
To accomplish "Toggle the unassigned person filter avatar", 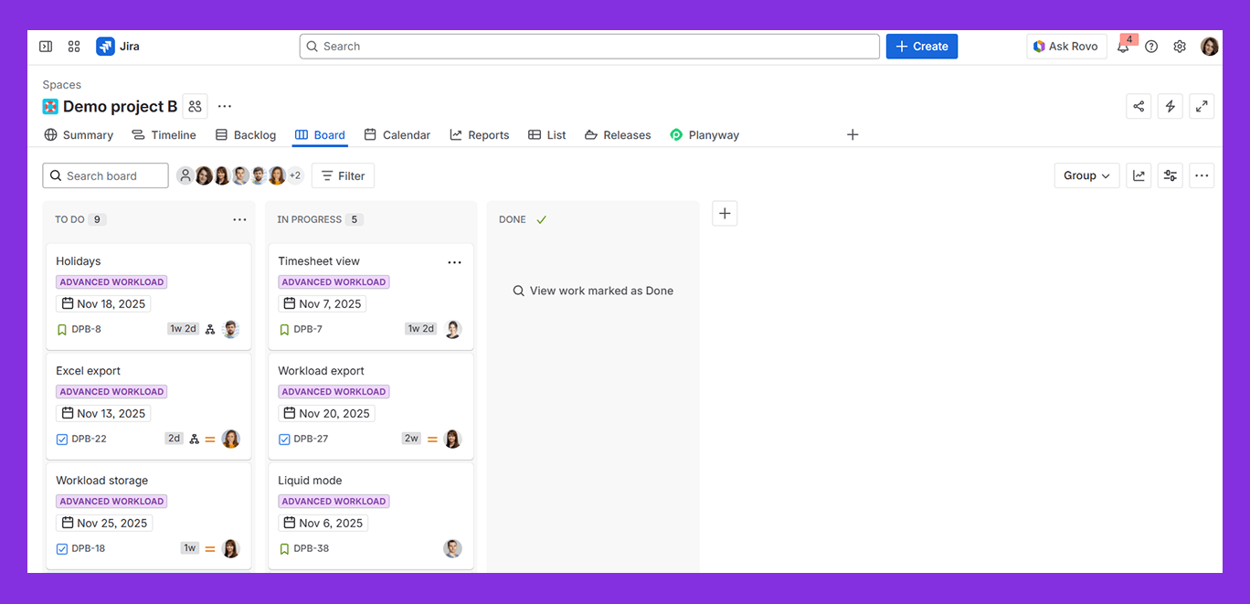I will click(185, 175).
